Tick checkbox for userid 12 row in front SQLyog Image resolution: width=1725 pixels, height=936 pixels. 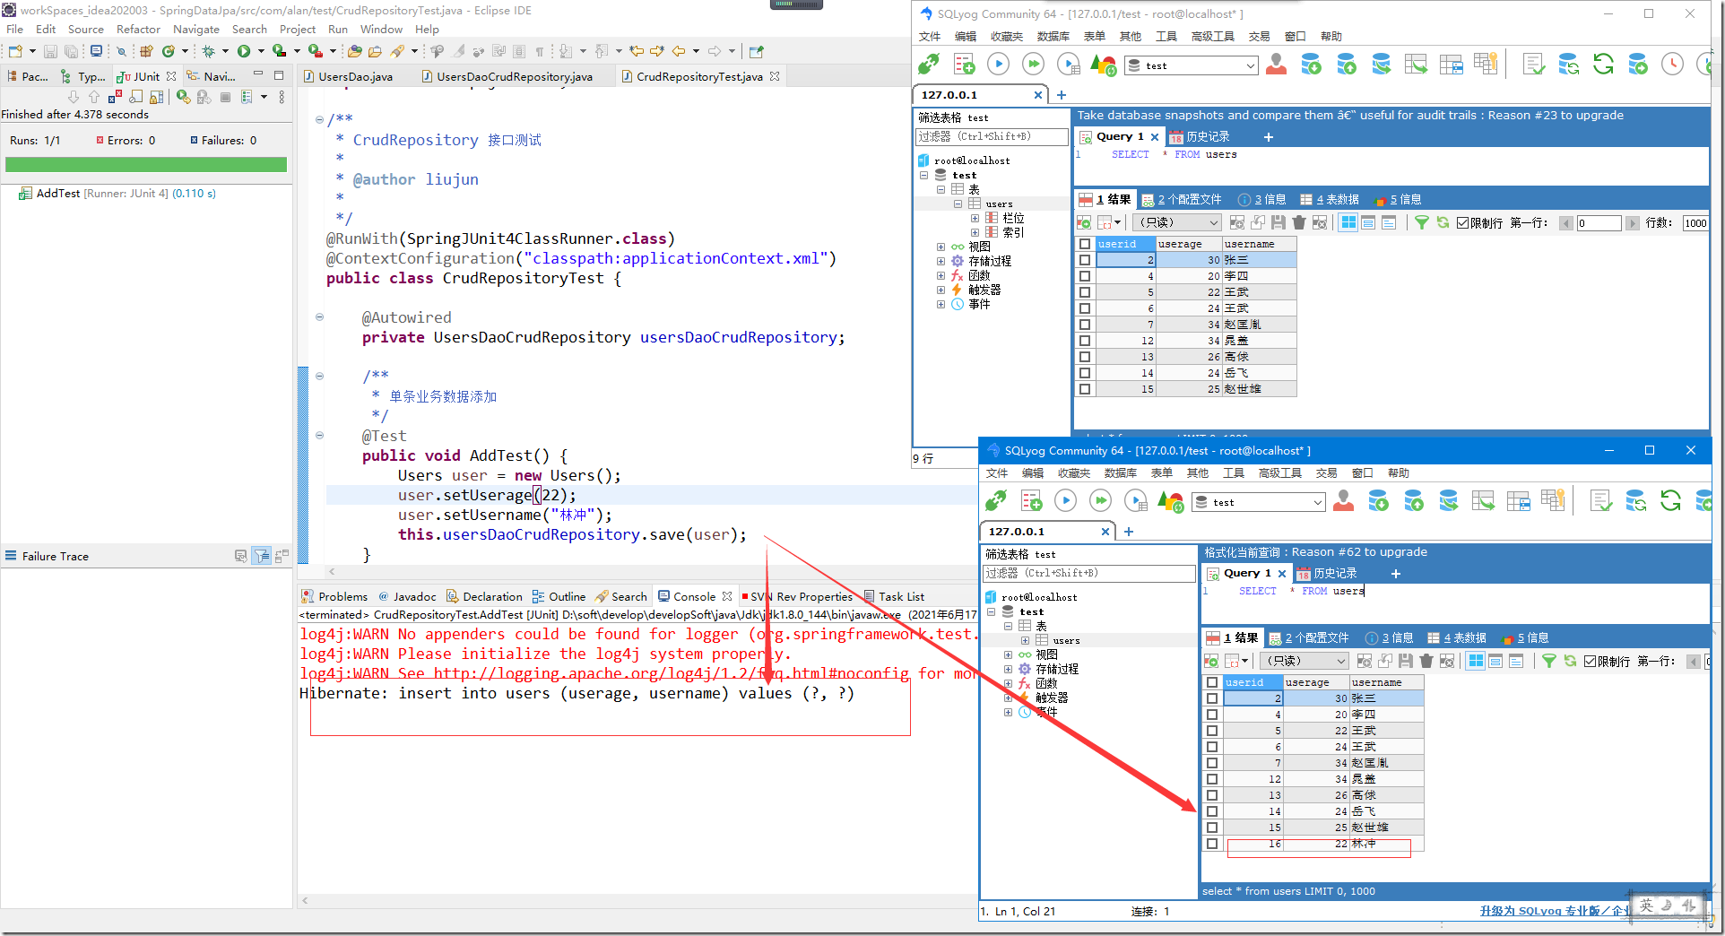[1212, 779]
